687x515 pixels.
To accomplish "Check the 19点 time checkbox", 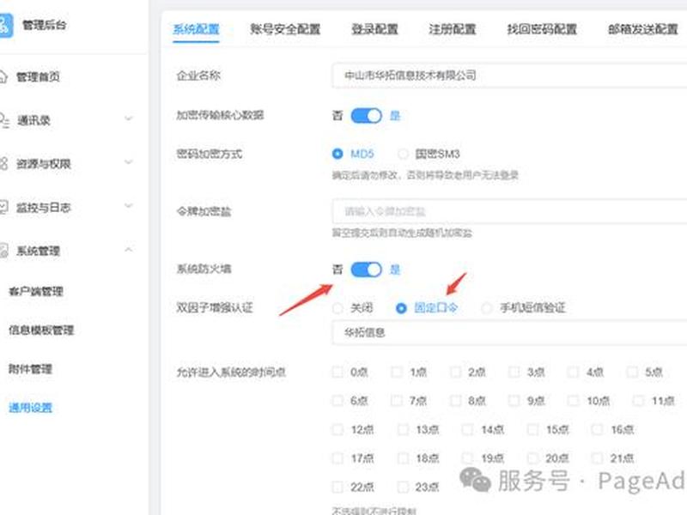I will 468,458.
